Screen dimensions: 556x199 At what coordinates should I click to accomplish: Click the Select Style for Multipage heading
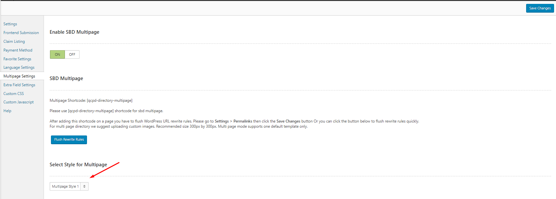click(x=78, y=165)
